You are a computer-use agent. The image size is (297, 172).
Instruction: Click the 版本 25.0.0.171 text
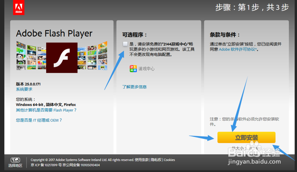click(28, 84)
